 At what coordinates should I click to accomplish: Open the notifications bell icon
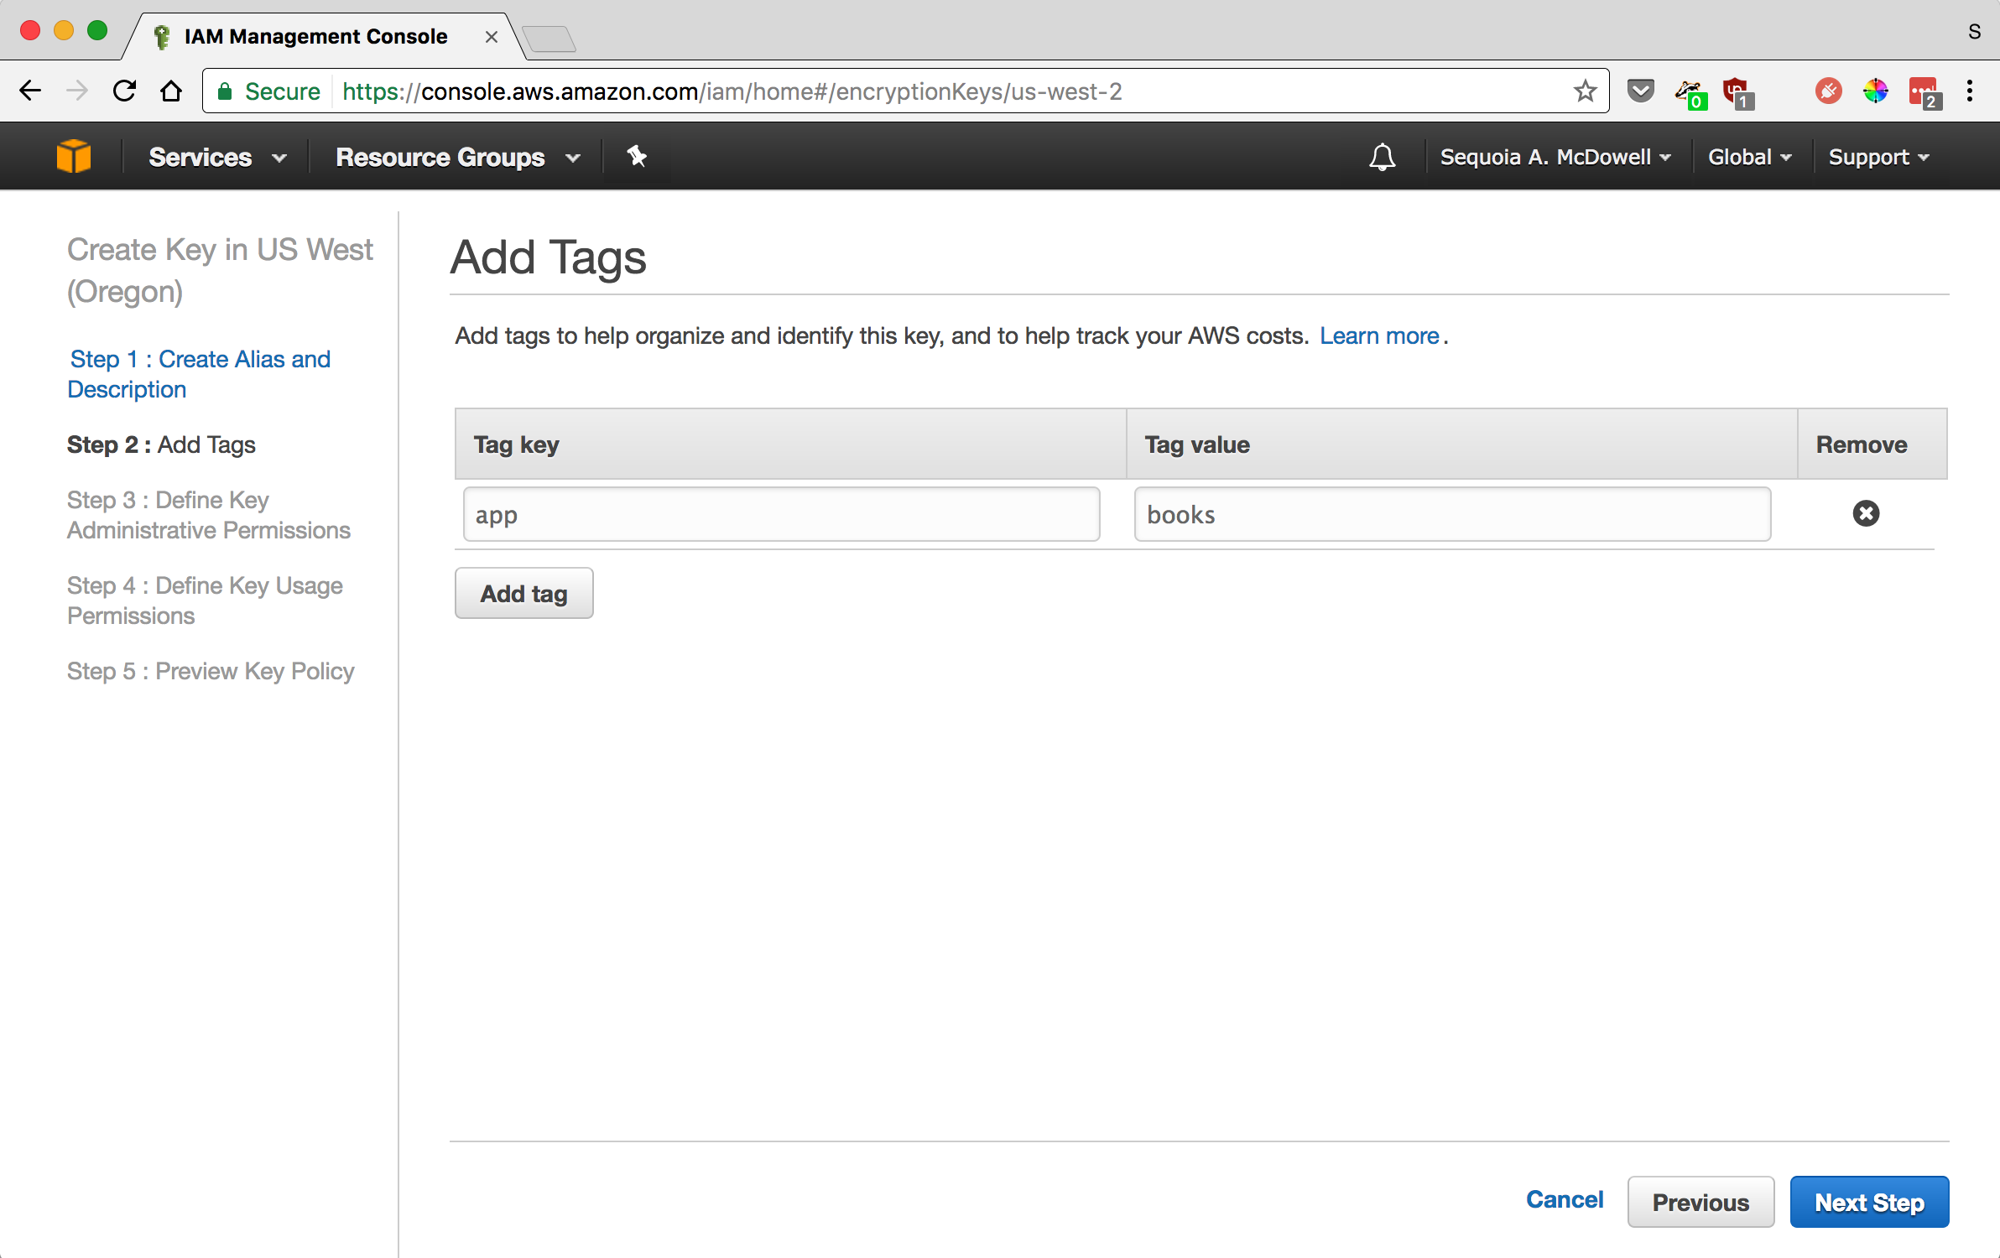tap(1382, 157)
